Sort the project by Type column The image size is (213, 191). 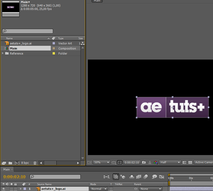pyautogui.click(x=61, y=38)
